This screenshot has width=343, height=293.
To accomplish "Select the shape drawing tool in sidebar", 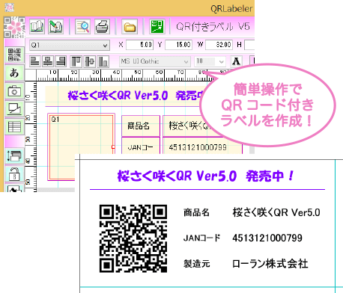I will pyautogui.click(x=14, y=109).
